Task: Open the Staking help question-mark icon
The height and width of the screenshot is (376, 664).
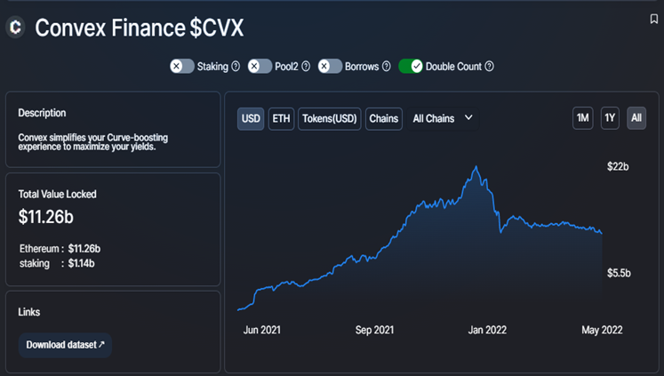Action: (236, 67)
